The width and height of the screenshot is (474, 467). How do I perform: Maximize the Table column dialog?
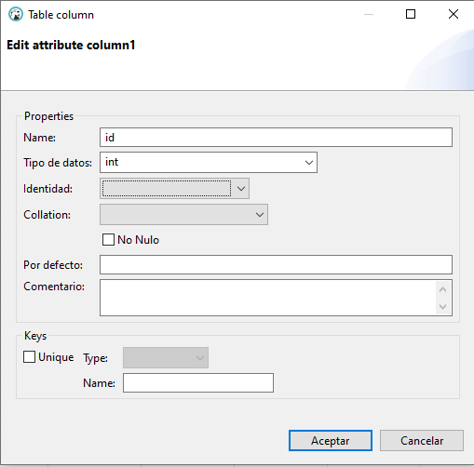(x=411, y=14)
